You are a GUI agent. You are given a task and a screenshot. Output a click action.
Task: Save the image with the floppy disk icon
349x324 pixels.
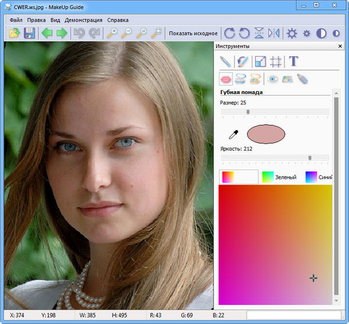coord(29,33)
